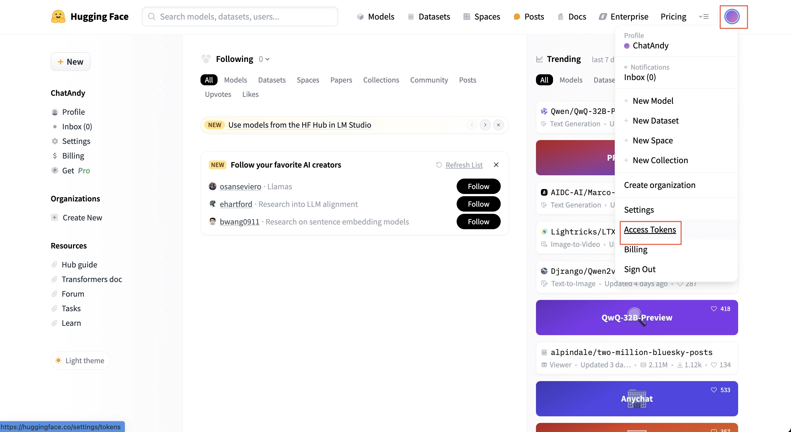
Task: Switch to Community tab
Action: click(429, 80)
